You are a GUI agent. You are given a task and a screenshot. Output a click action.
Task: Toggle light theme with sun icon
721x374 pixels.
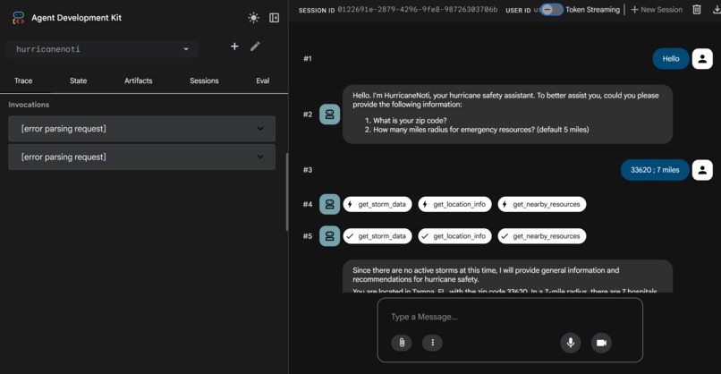pyautogui.click(x=253, y=18)
